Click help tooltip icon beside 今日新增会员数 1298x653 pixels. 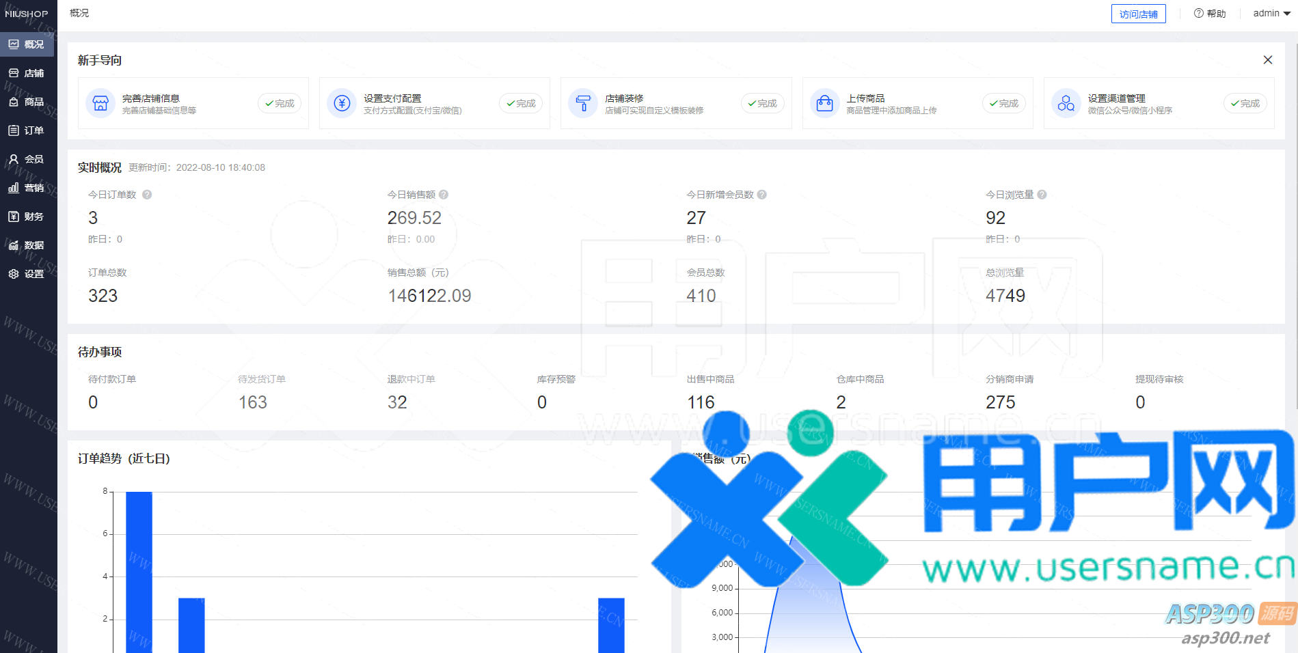(762, 195)
